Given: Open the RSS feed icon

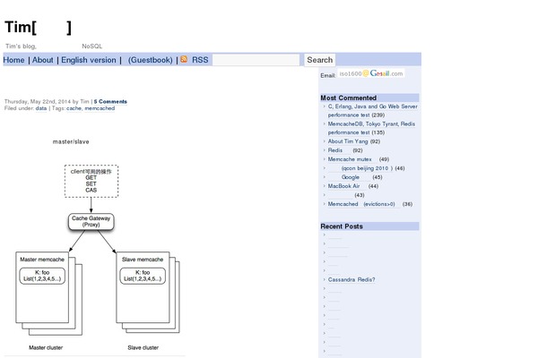Looking at the screenshot, I should (184, 59).
